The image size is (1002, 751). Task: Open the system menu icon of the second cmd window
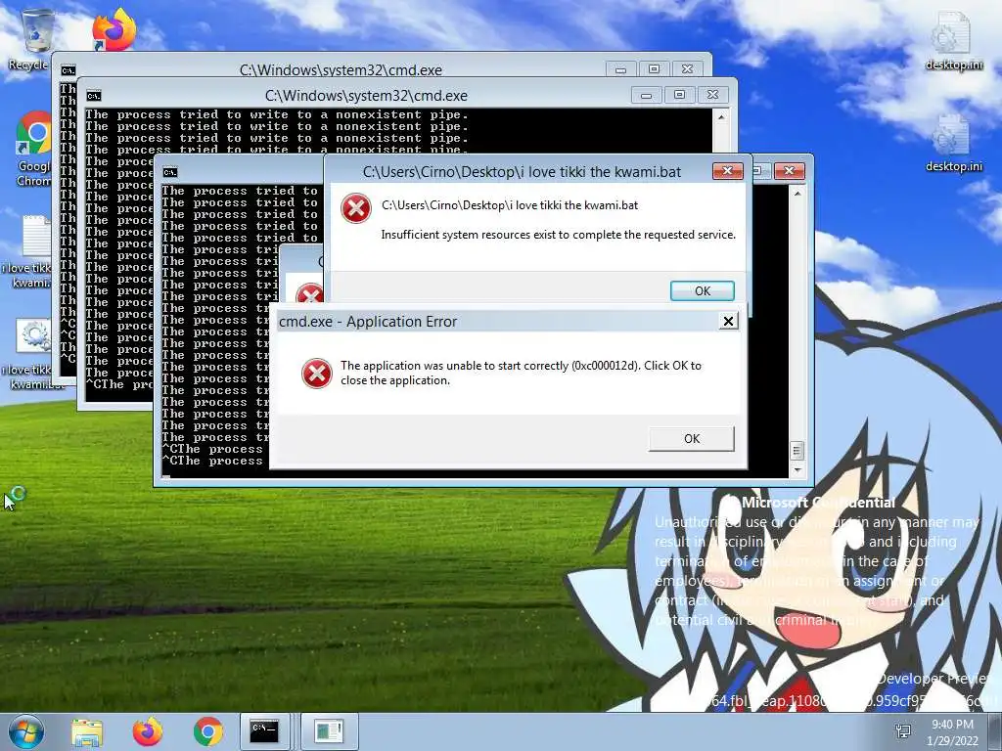93,96
